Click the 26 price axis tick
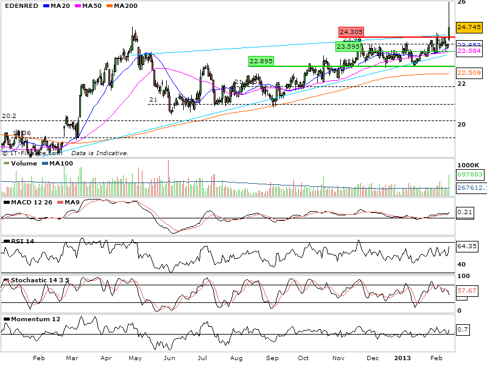Viewport: 487px width, 365px height. pos(461,2)
